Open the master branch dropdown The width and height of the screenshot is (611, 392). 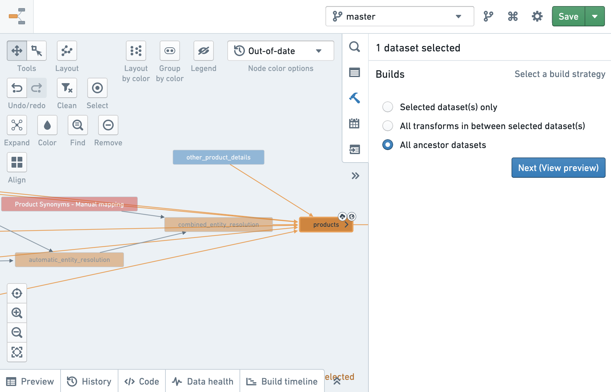[x=400, y=16]
